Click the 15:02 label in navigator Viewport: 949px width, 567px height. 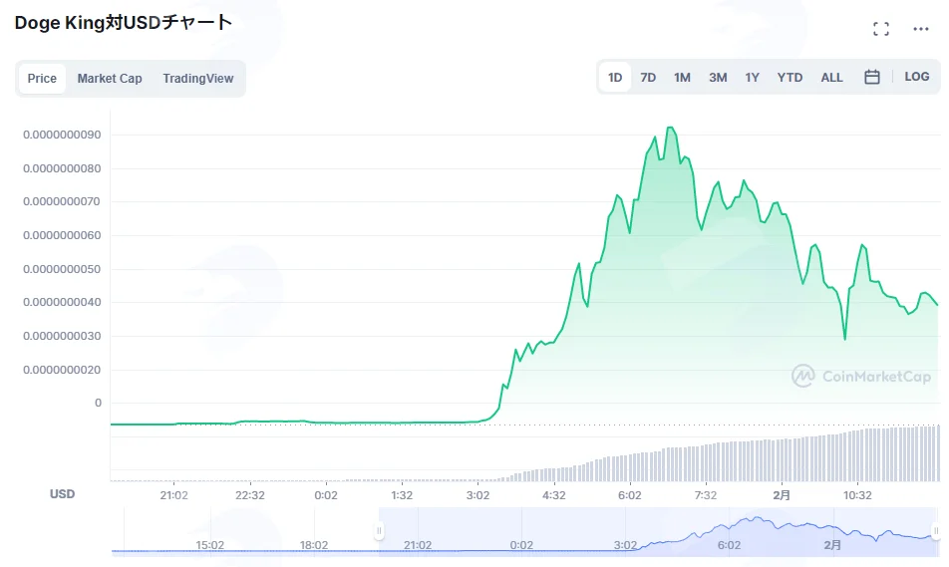pos(209,545)
